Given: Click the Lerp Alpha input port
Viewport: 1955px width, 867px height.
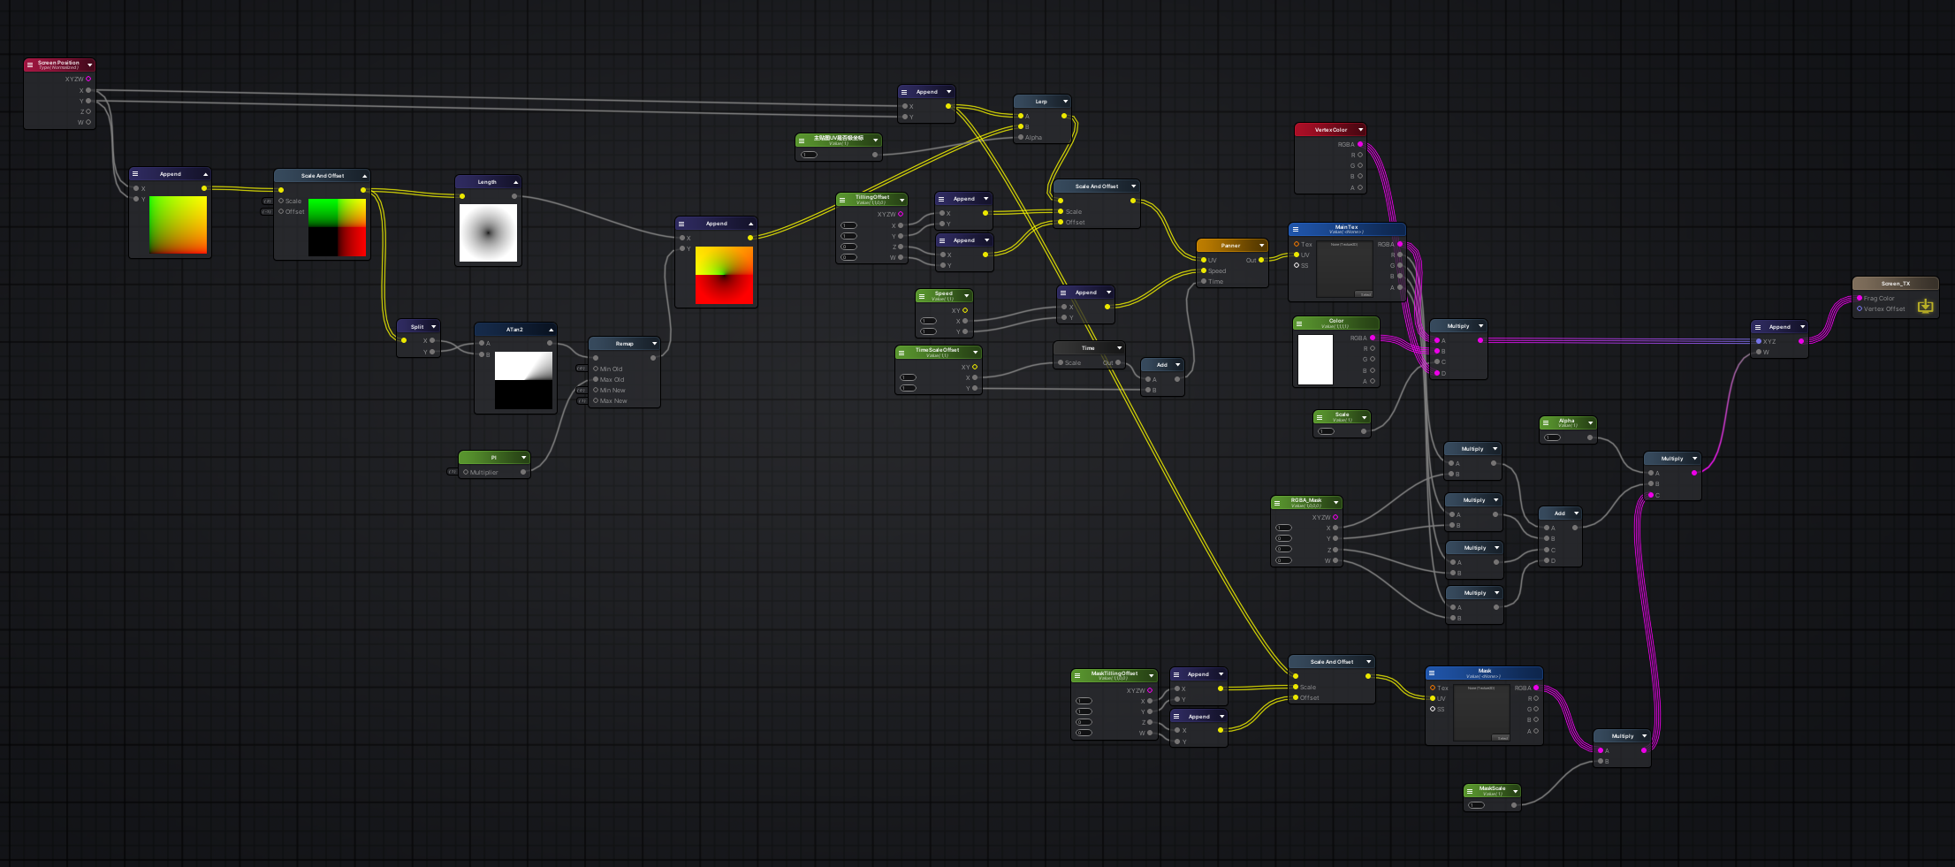Looking at the screenshot, I should (1020, 137).
